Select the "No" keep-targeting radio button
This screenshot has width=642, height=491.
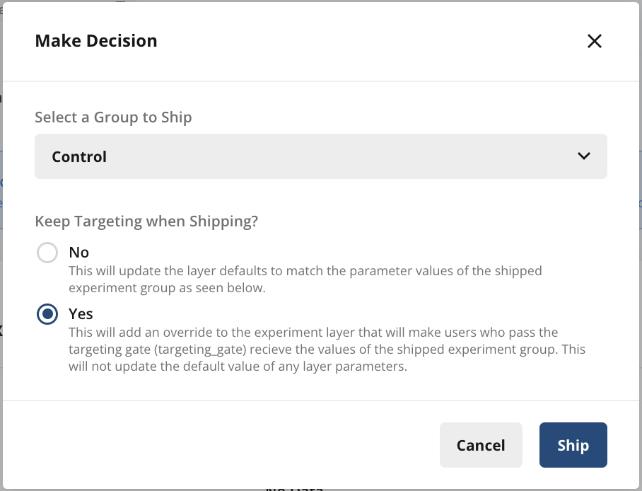47,253
